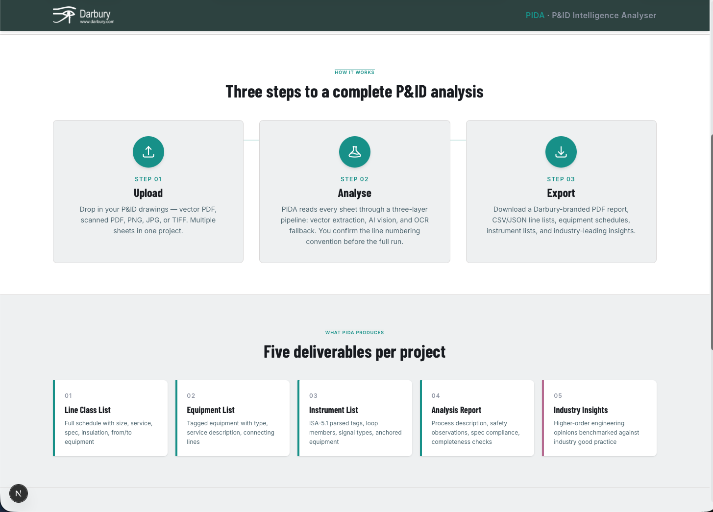Click the 'WHAT PIDA PRODUCES' label
713x512 pixels.
[x=355, y=332]
